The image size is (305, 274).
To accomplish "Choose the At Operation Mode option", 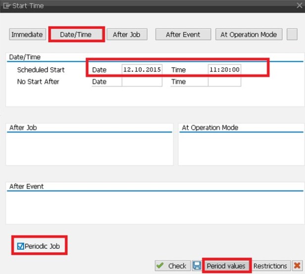I will point(249,35).
